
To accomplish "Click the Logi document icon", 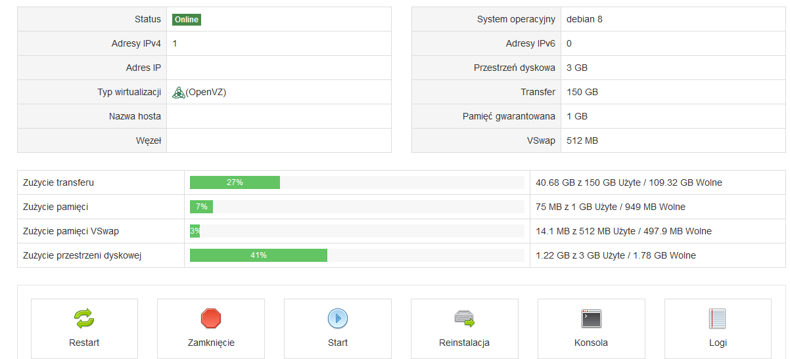I will (x=717, y=319).
